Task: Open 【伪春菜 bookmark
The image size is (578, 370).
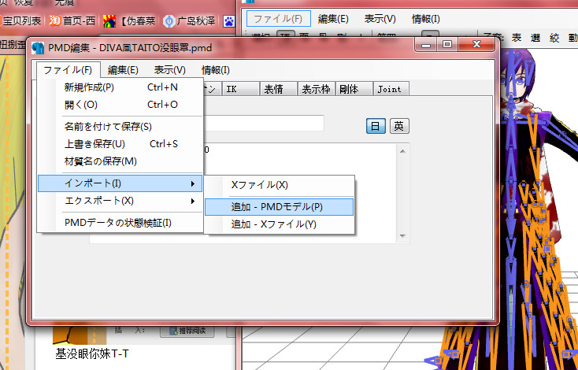Action: point(138,21)
